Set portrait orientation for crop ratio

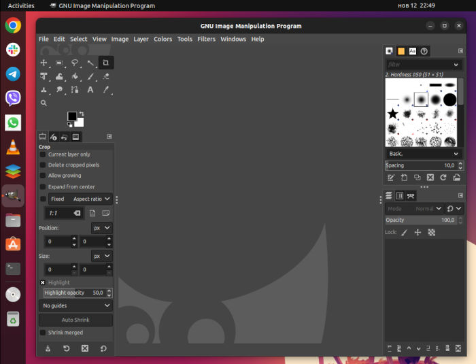point(92,213)
